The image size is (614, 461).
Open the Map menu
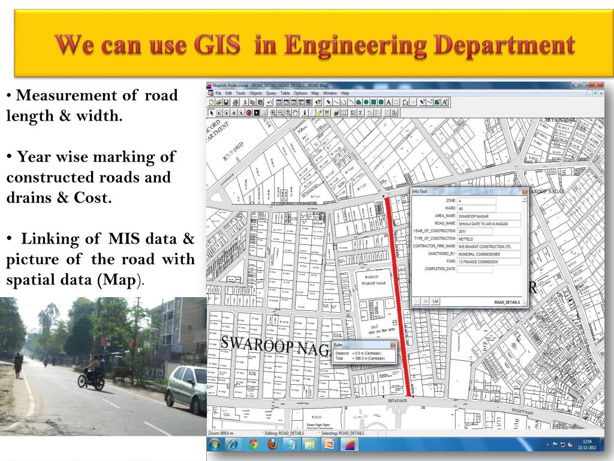click(315, 93)
